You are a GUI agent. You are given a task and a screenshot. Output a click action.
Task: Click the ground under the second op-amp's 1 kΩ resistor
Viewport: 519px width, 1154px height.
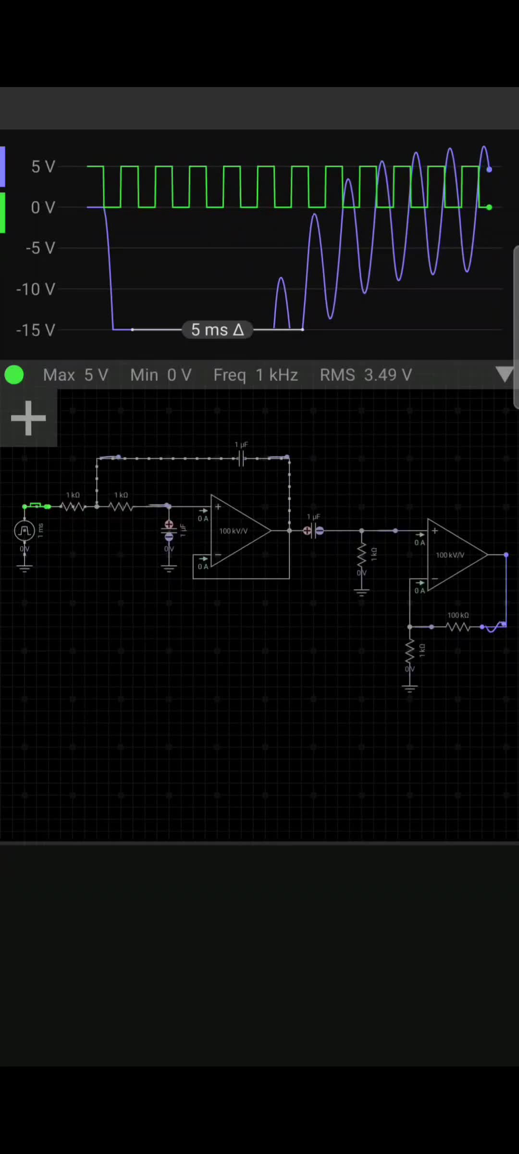click(x=409, y=688)
